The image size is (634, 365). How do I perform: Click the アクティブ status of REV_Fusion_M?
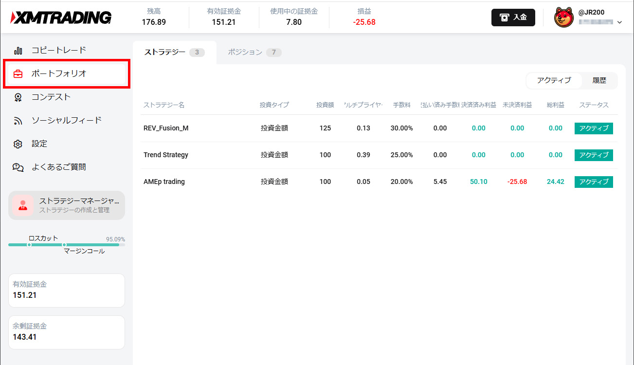coord(594,128)
